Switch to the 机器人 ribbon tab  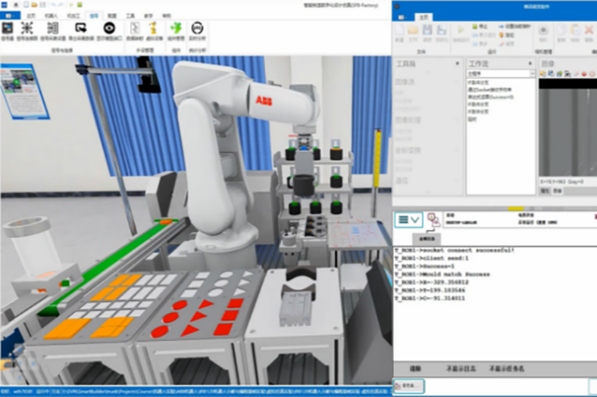(50, 16)
